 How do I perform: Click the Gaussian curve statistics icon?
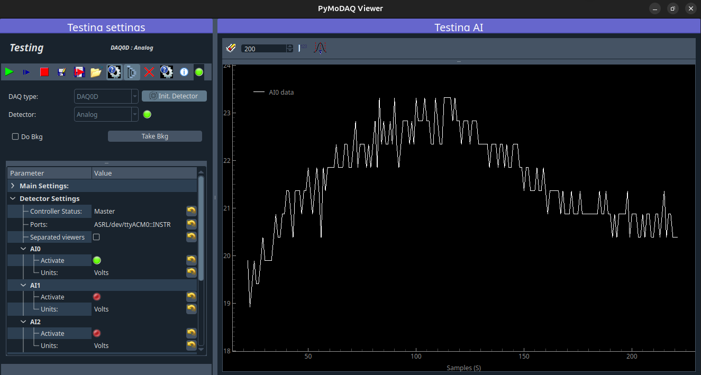click(x=320, y=48)
